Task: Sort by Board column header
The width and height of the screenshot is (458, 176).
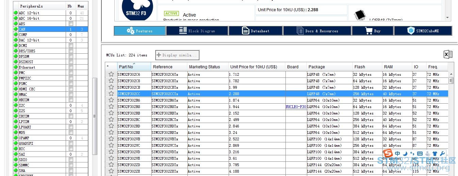Action: (296, 67)
